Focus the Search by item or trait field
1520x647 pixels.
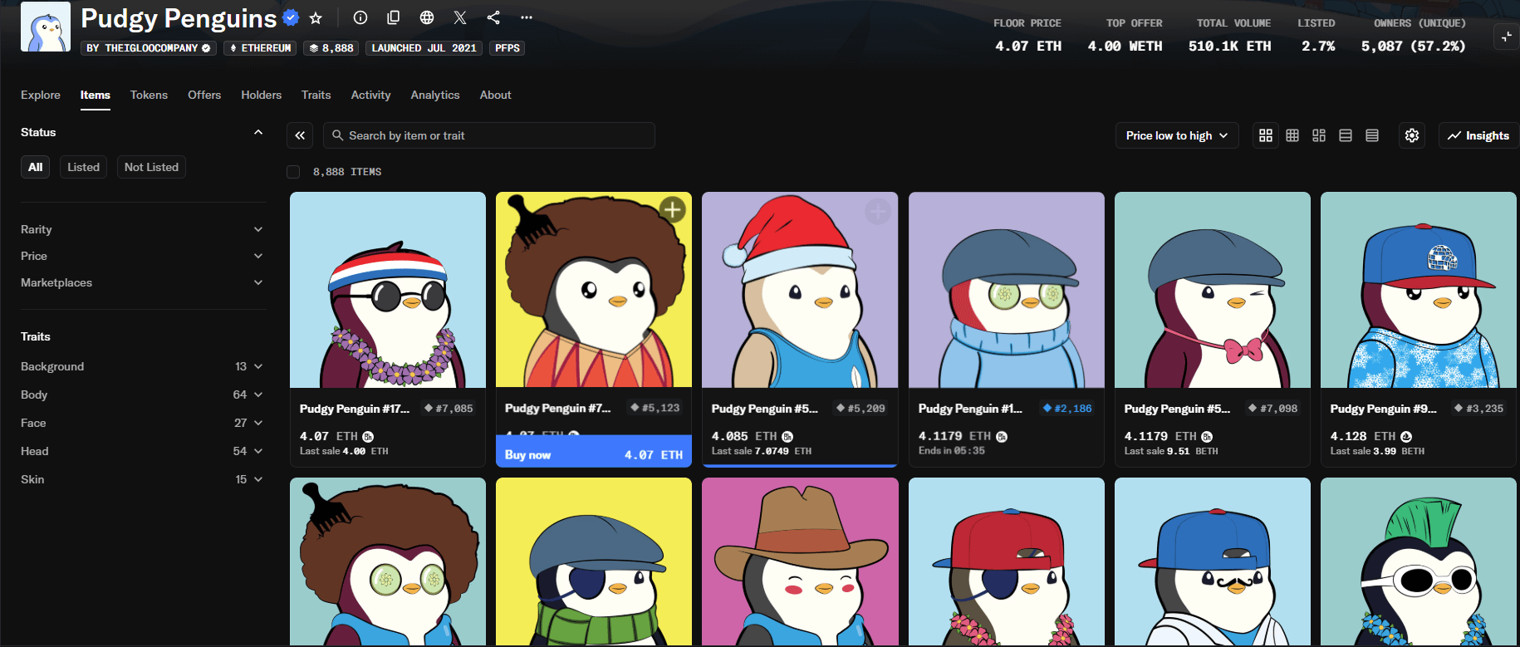(x=489, y=135)
